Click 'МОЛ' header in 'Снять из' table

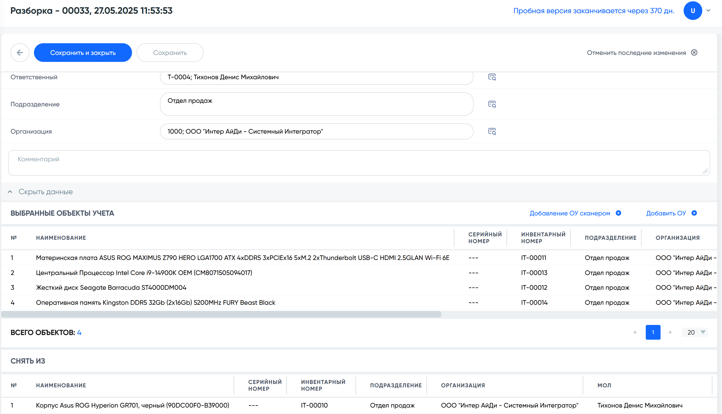pyautogui.click(x=604, y=385)
